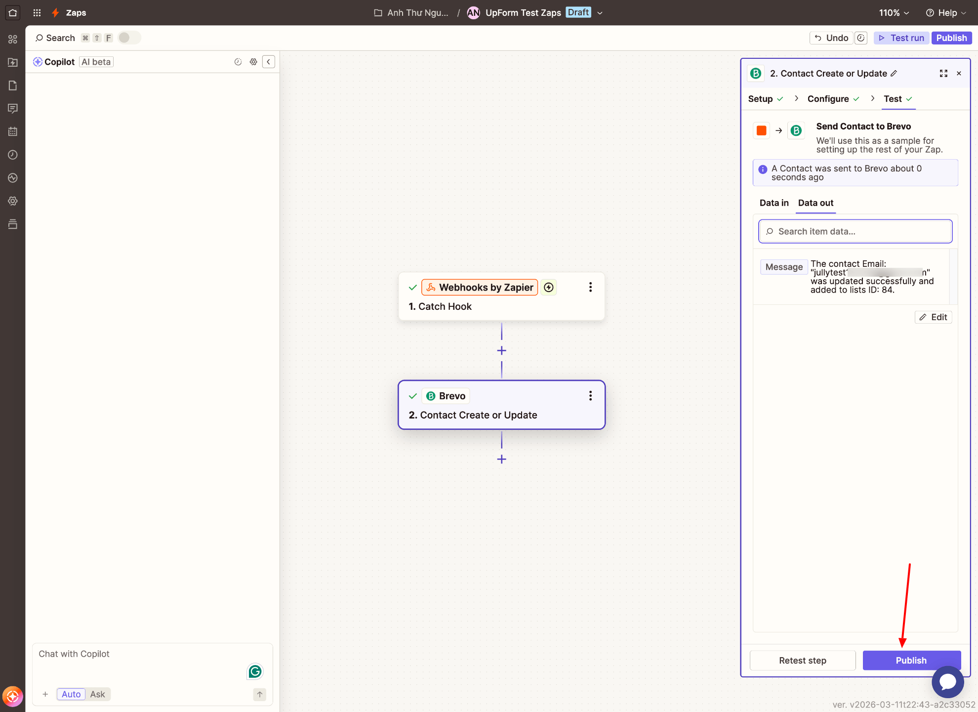This screenshot has height=712, width=978.
Task: Close the Contact Create or Update panel
Action: point(959,74)
